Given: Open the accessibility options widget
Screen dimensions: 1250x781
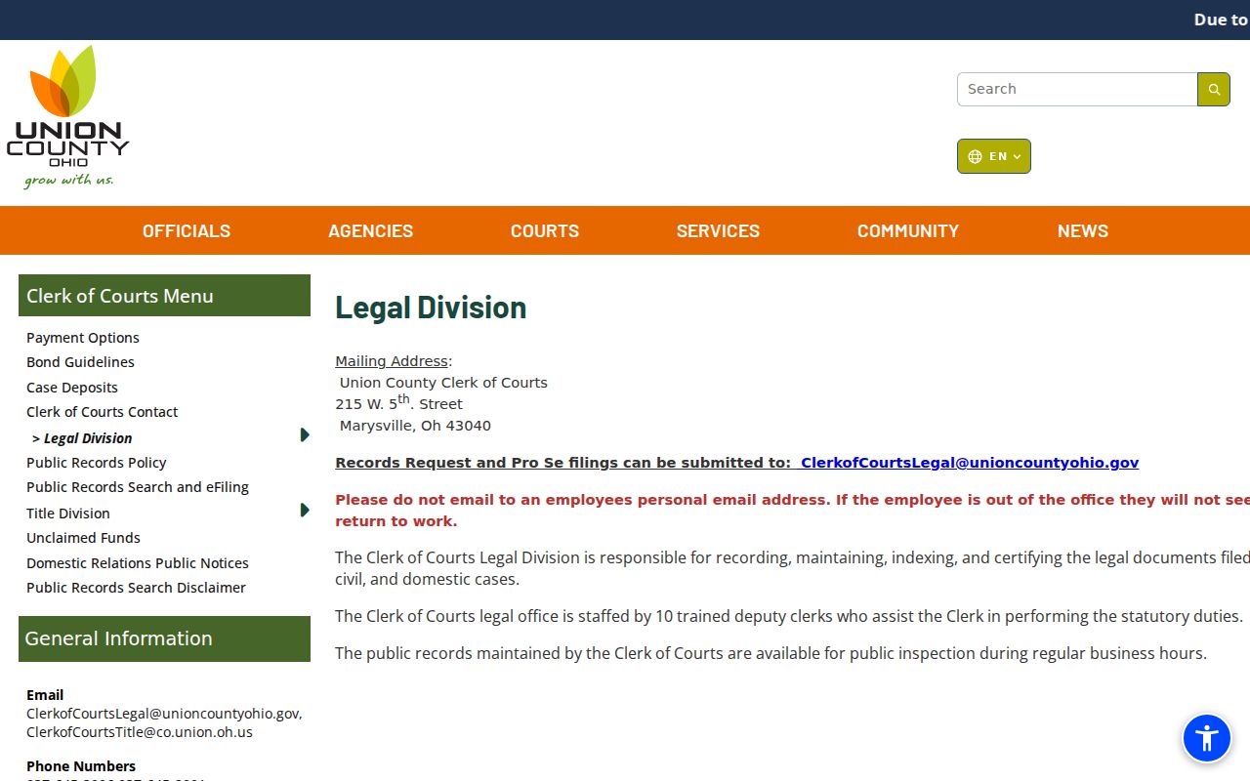Looking at the screenshot, I should coord(1207,738).
